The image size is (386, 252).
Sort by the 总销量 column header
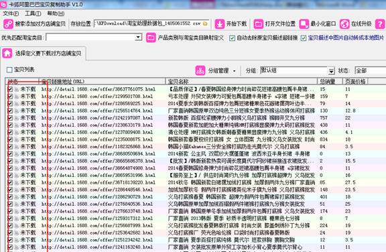(x=330, y=81)
